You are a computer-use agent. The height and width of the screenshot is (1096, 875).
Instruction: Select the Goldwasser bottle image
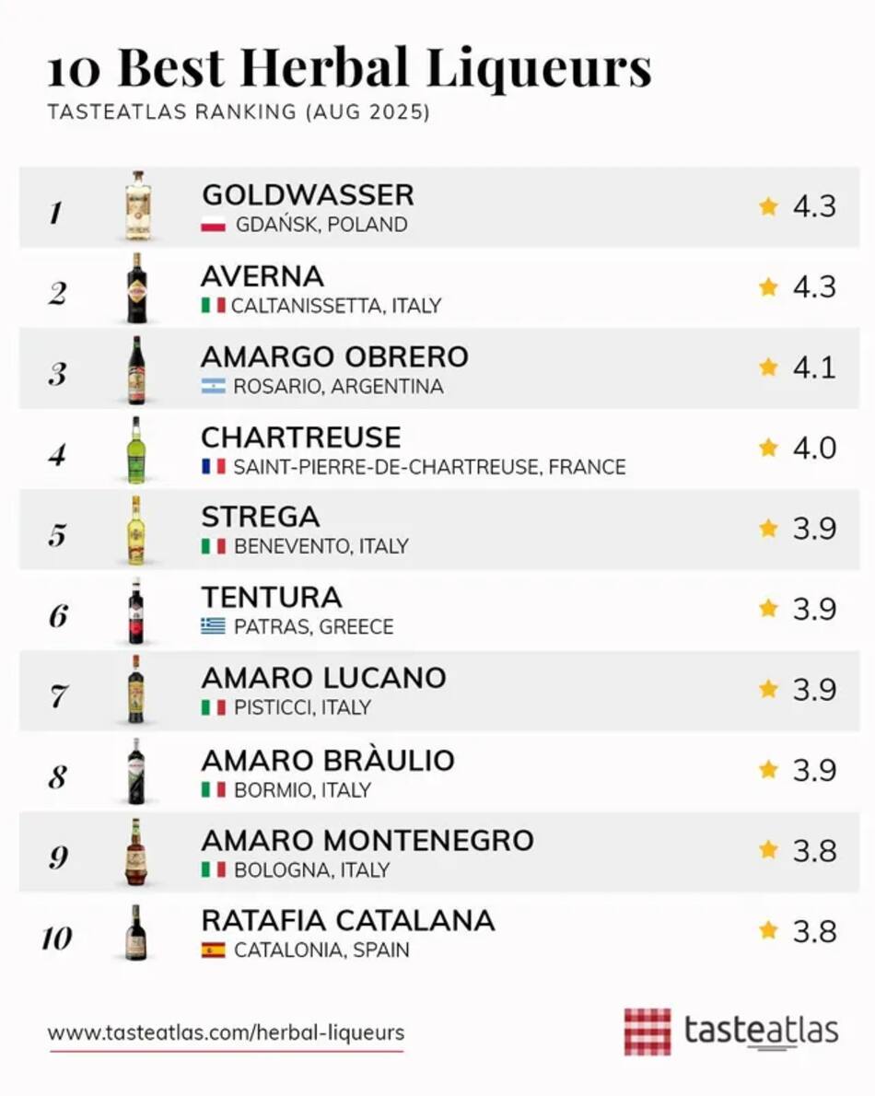click(x=138, y=206)
